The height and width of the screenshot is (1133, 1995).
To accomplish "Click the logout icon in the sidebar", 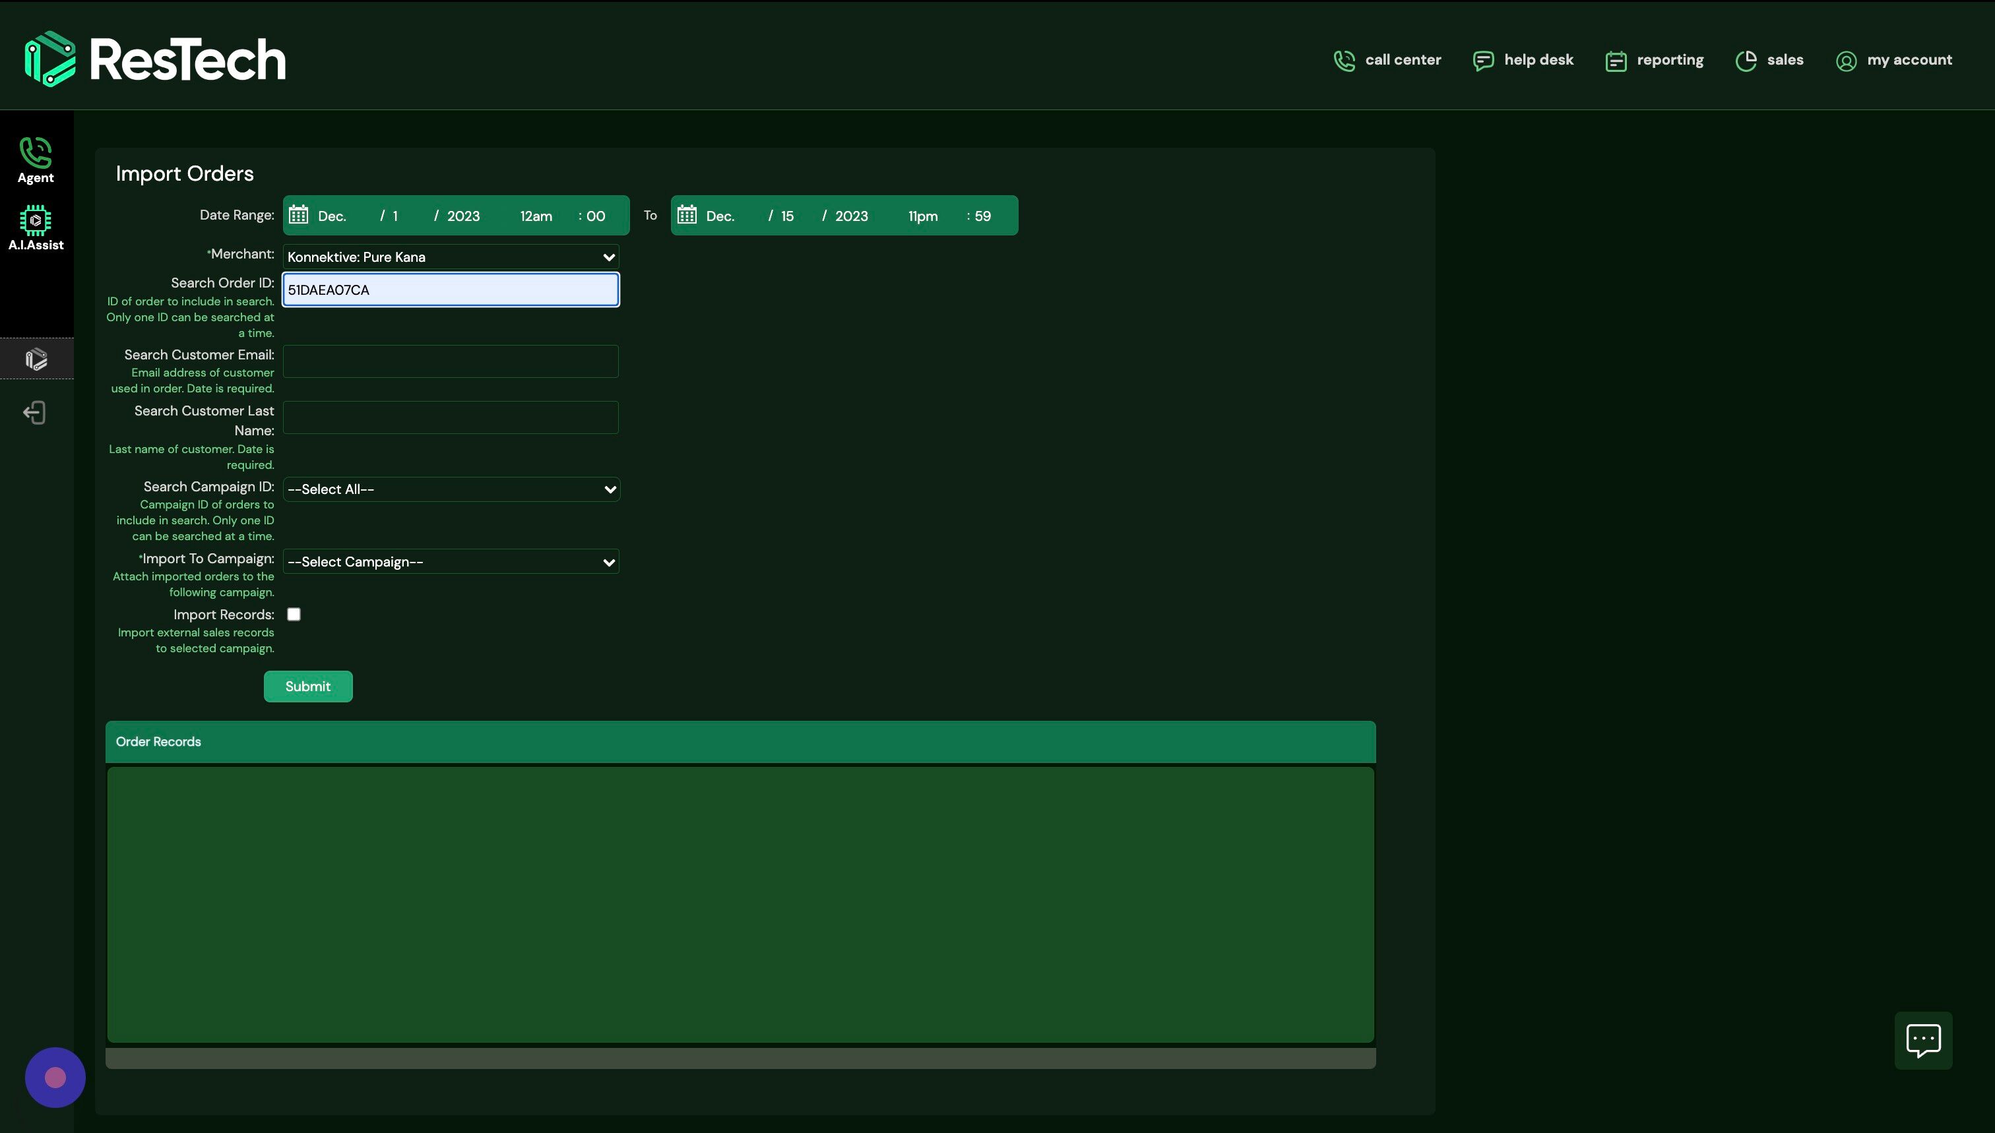I will coord(35,412).
